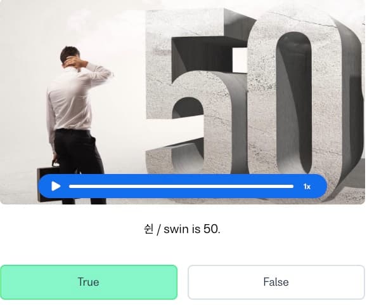
Task: Select the False answer
Action: pos(276,282)
